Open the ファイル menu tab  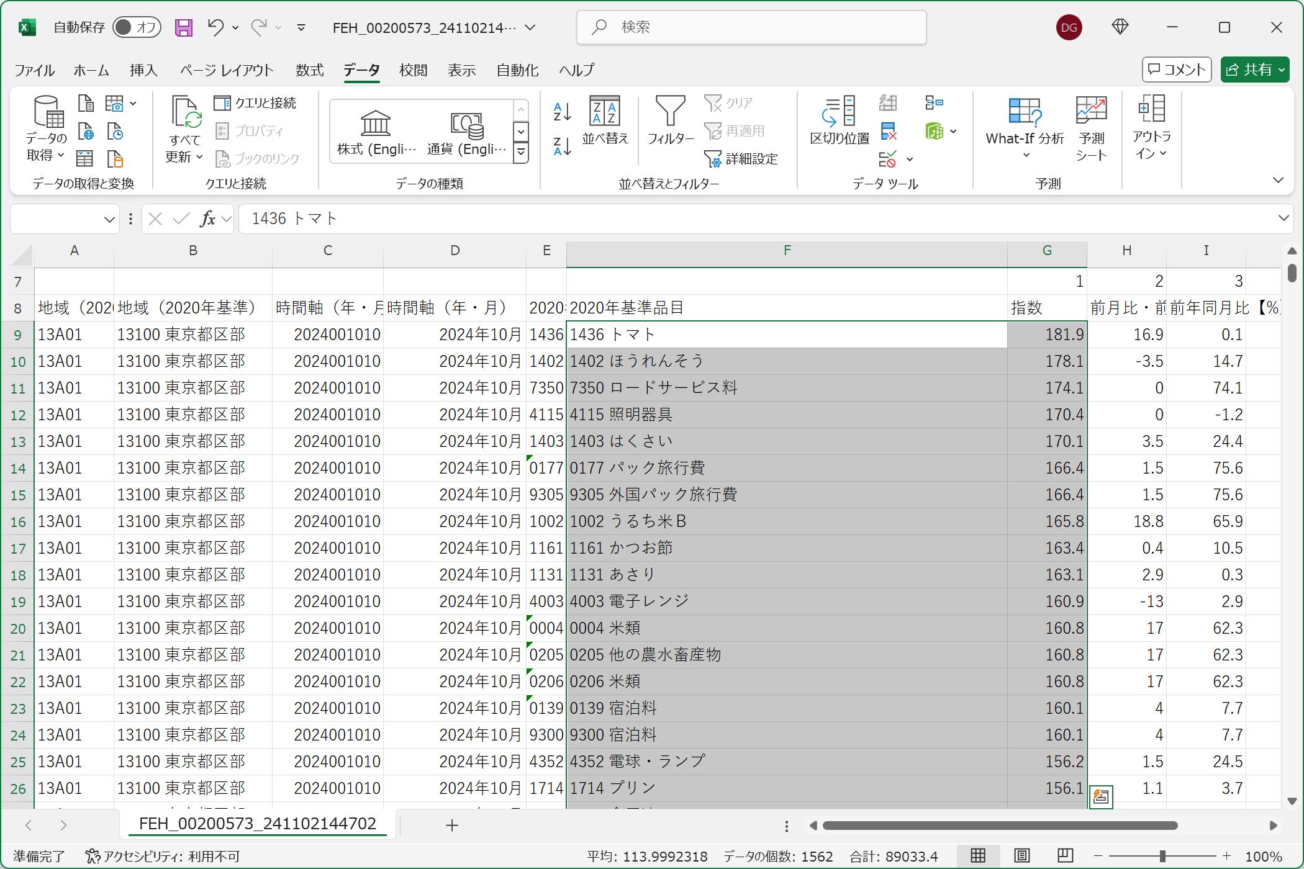34,70
